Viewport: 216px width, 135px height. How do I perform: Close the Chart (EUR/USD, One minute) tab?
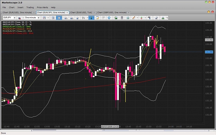[34, 12]
